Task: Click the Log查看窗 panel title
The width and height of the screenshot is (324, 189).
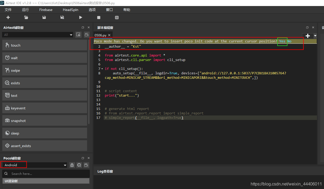Action: click(x=105, y=171)
